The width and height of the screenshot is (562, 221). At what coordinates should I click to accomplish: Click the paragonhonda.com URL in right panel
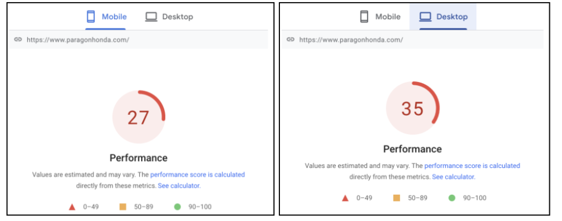[351, 39]
